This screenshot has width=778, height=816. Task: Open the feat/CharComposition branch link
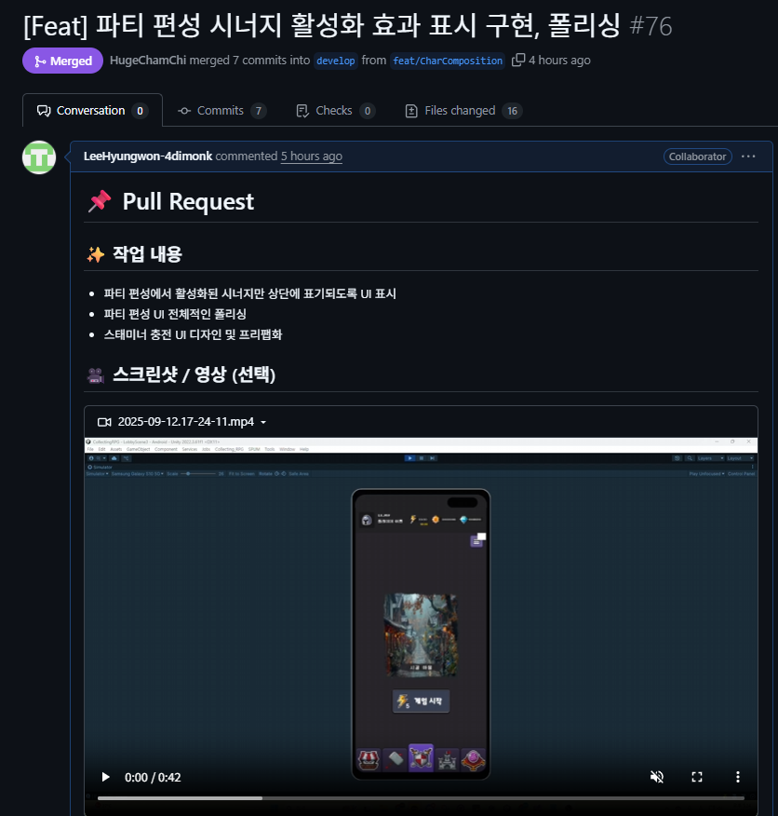[448, 61]
